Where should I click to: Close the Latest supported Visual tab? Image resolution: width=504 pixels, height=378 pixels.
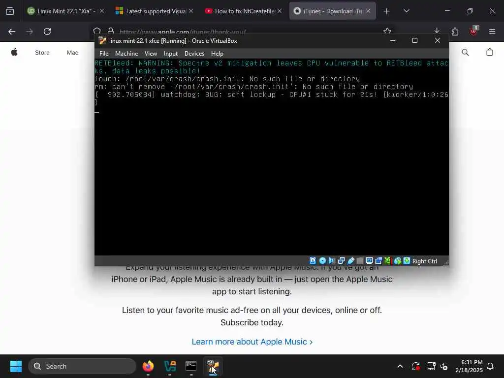pos(191,11)
